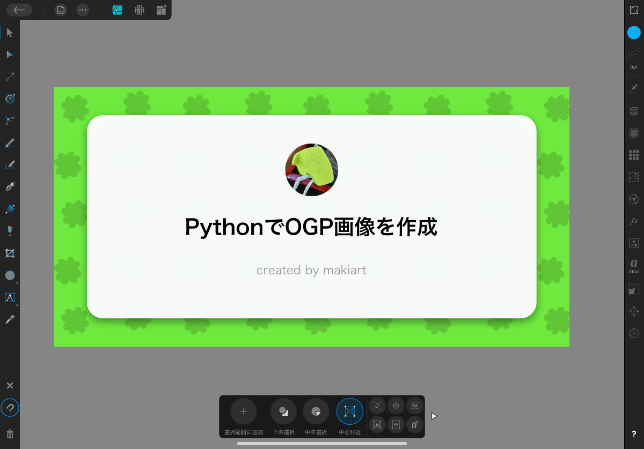Select the Color Picker eyedropper tool

click(10, 319)
